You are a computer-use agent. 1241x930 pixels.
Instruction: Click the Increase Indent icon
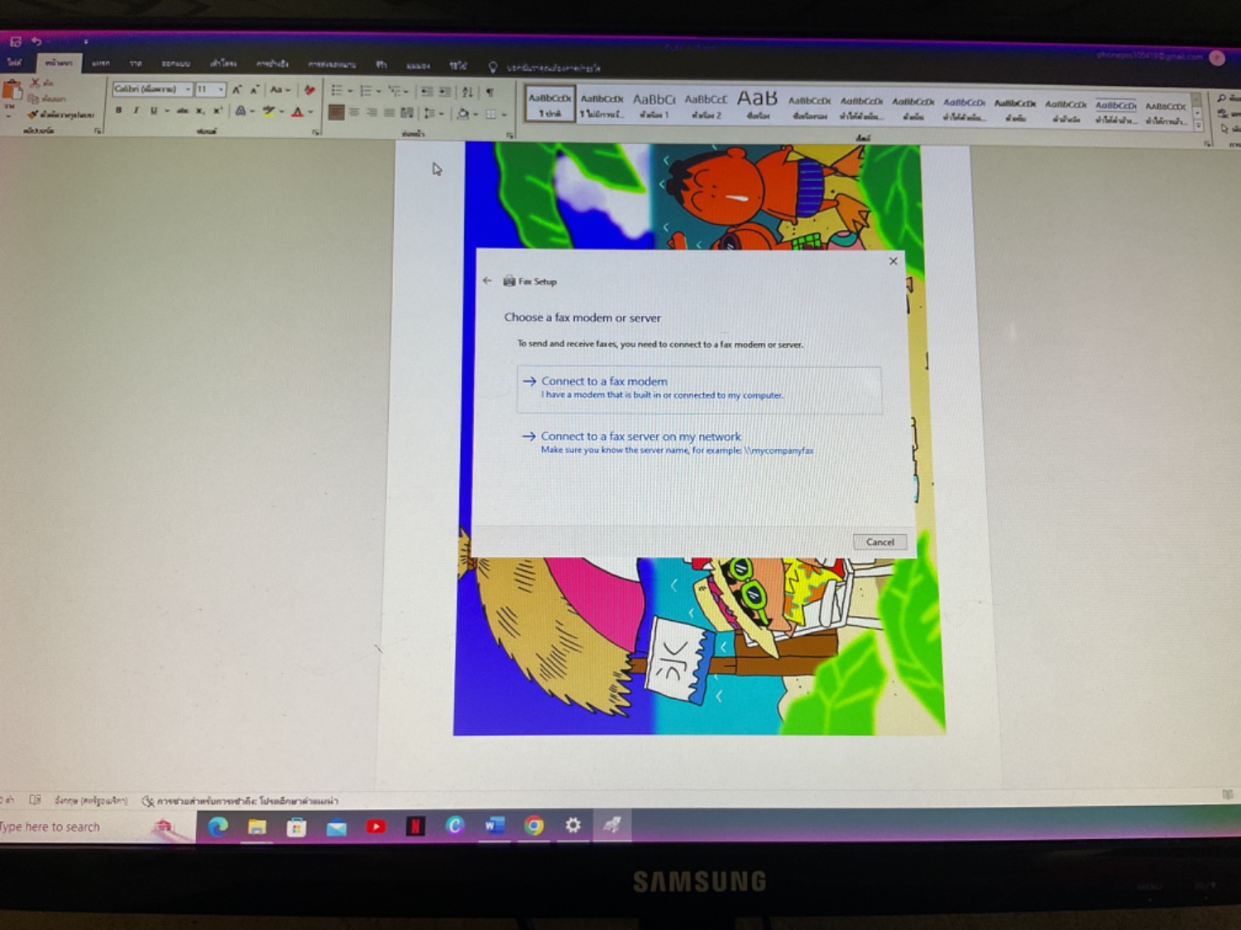[x=444, y=92]
